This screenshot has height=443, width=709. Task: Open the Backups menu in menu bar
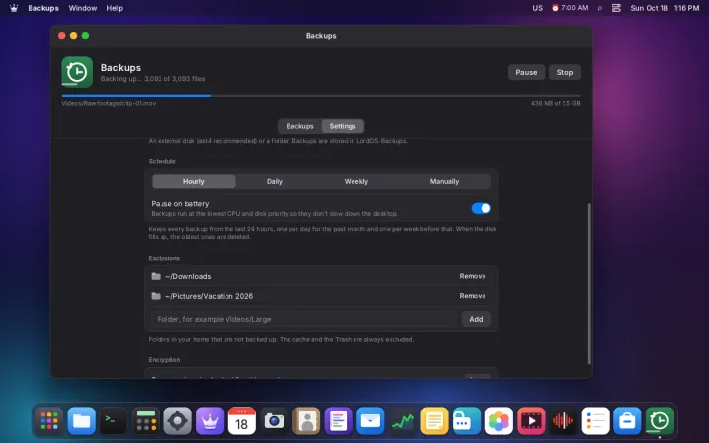(43, 8)
